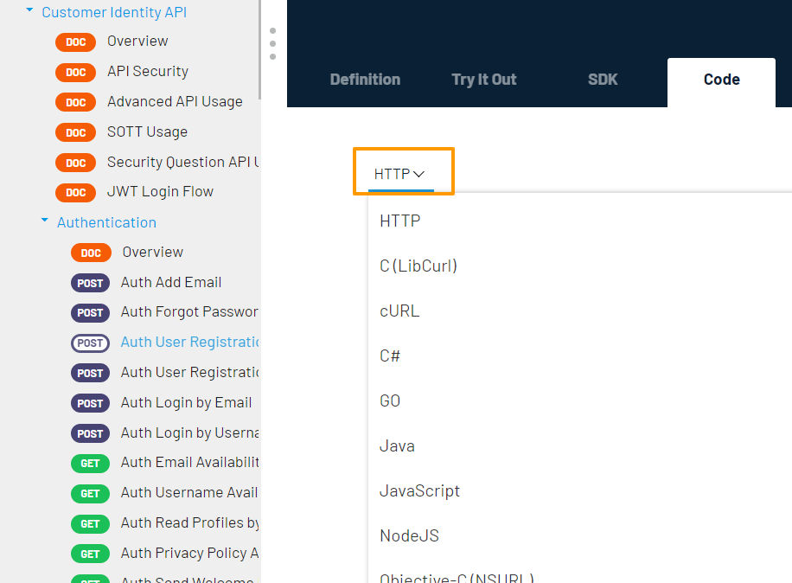
Task: Select C (LibCurl) from the dropdown list
Action: (x=418, y=266)
